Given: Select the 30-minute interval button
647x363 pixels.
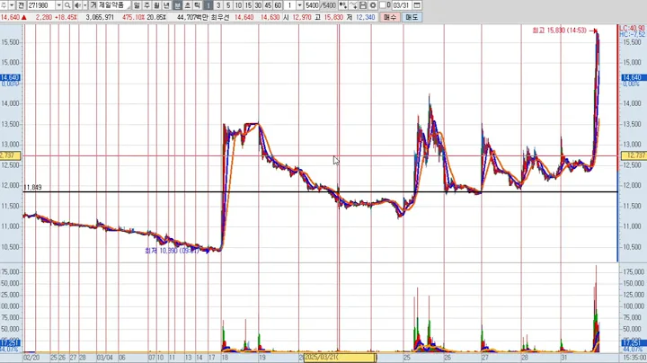Looking at the screenshot, I should (258, 5).
